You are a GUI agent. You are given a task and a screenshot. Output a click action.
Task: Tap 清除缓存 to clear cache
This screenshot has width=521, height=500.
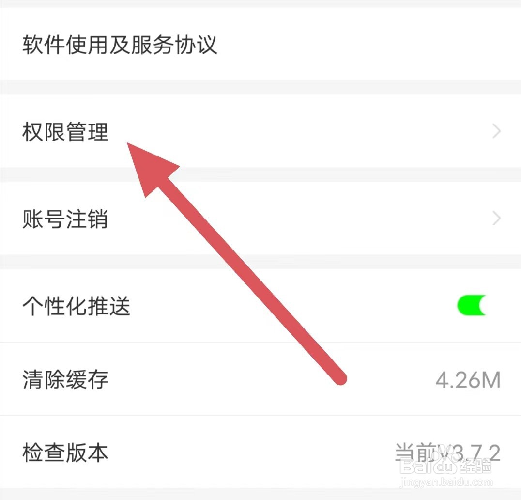(x=260, y=379)
